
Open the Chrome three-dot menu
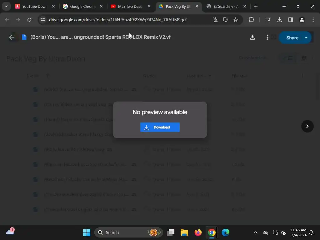click(313, 20)
